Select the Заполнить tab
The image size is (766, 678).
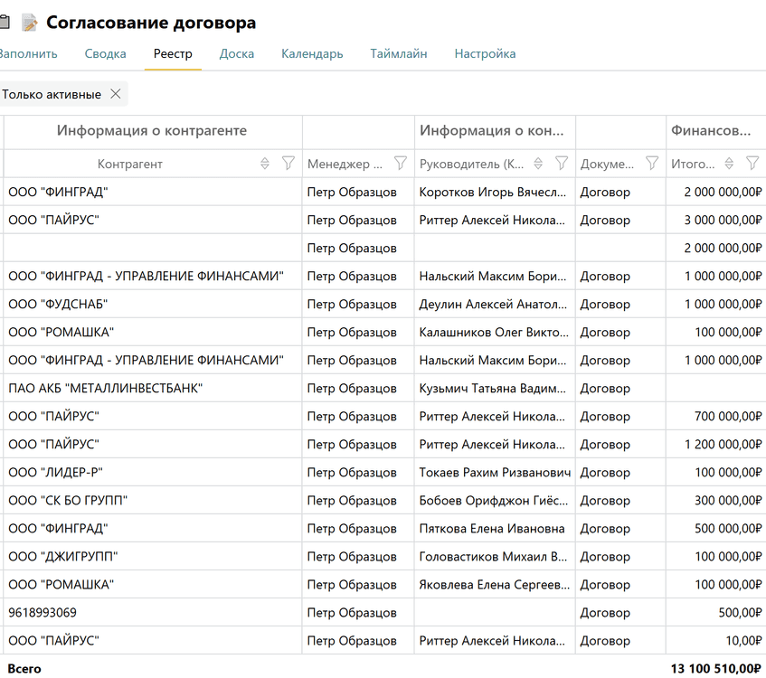[27, 53]
